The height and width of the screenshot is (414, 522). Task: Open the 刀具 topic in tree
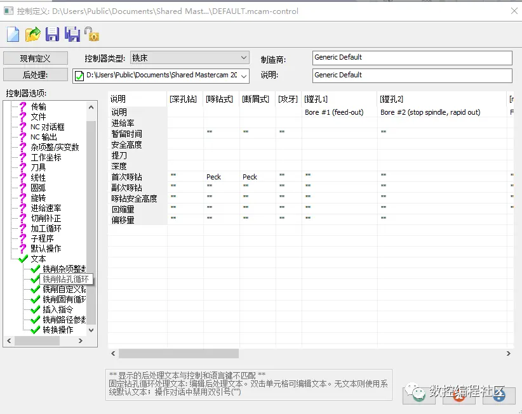[x=38, y=167]
